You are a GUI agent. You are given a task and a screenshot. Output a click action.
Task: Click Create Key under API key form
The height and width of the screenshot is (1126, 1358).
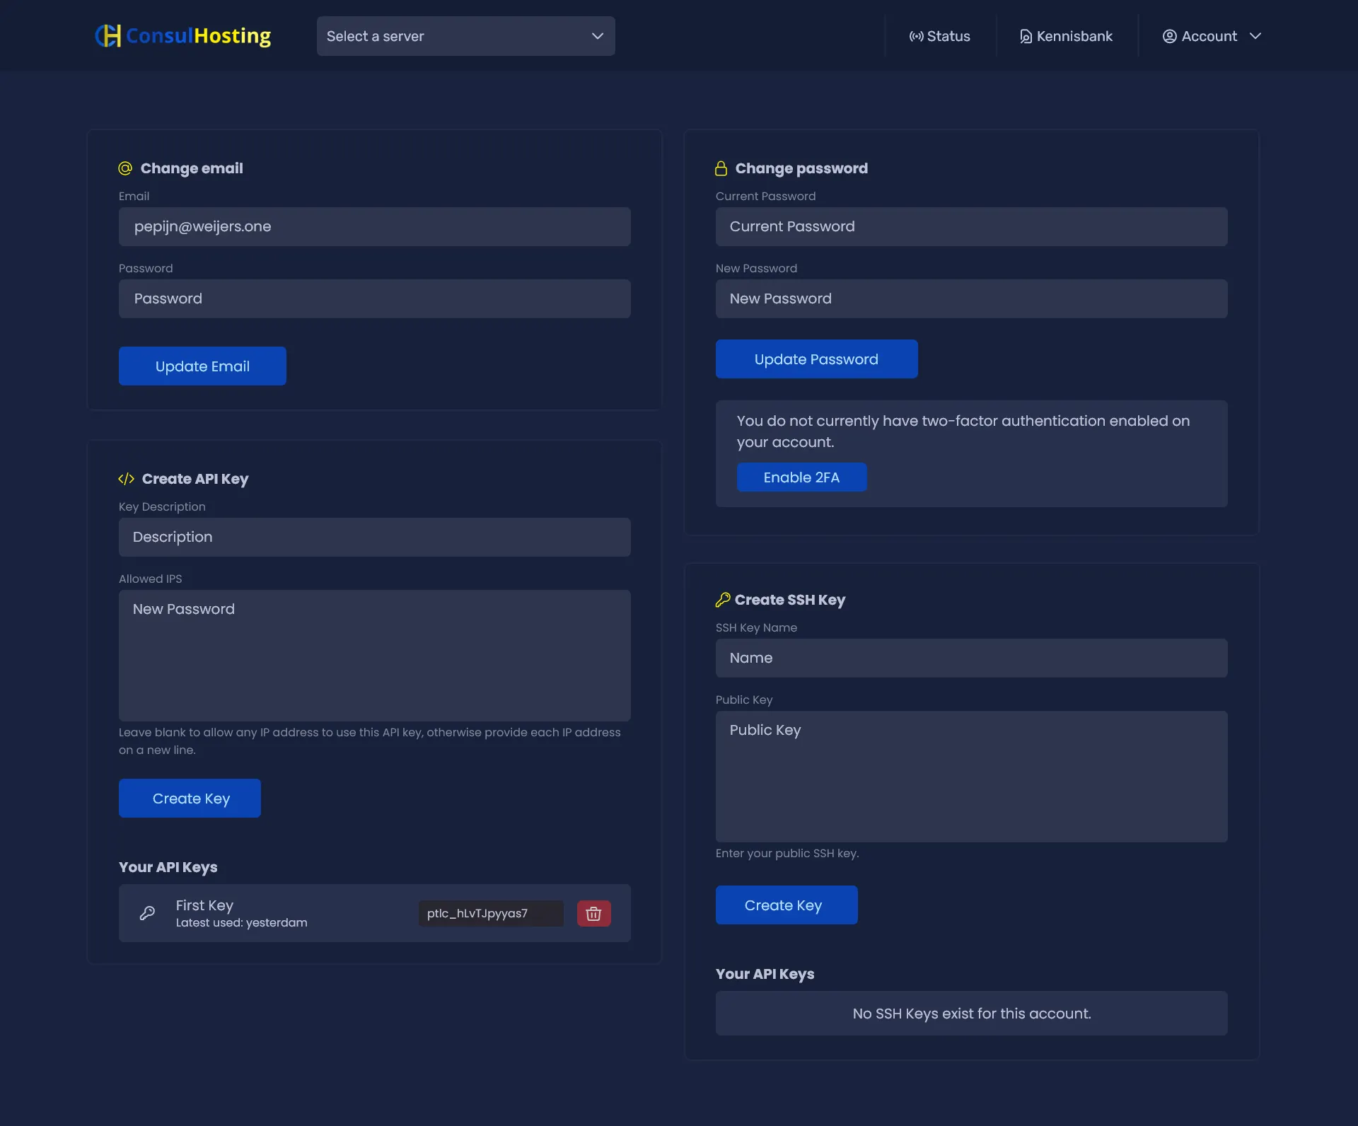click(190, 799)
